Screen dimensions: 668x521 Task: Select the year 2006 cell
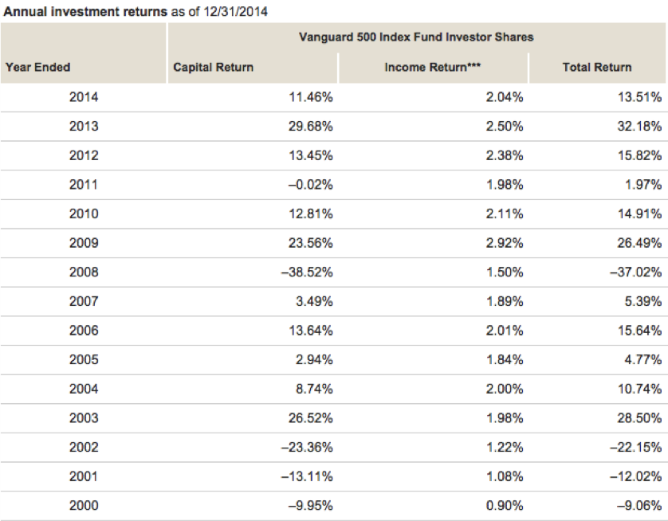point(84,331)
